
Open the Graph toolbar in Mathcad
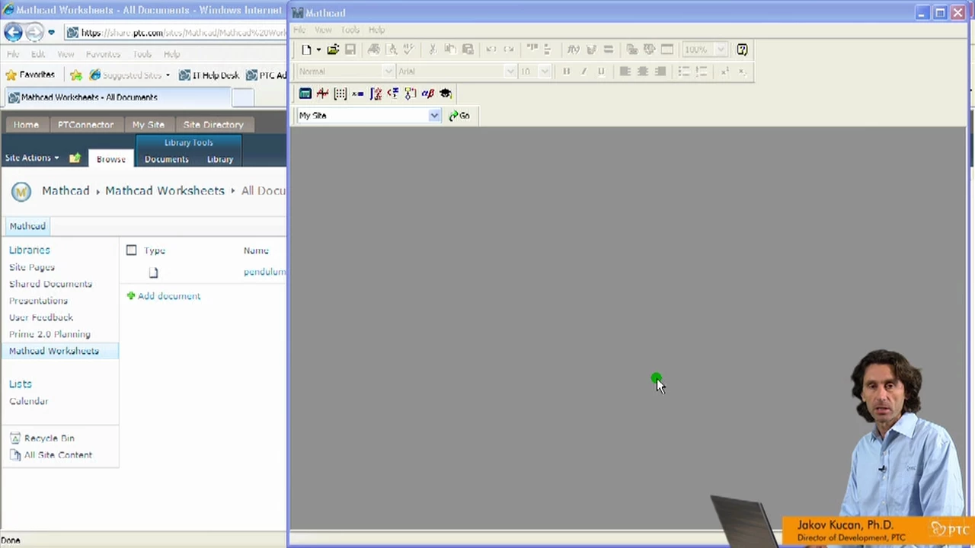322,94
